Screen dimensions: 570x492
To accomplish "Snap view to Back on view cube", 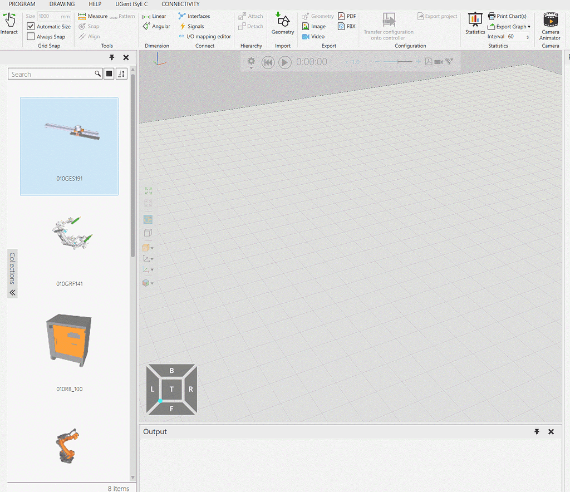I will 171,371.
